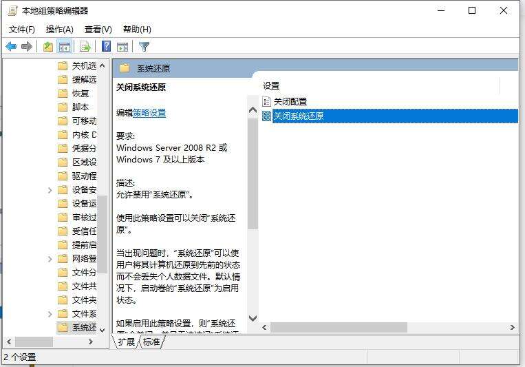The image size is (525, 367).
Task: Open the 策略设置 edit link
Action: (x=149, y=113)
